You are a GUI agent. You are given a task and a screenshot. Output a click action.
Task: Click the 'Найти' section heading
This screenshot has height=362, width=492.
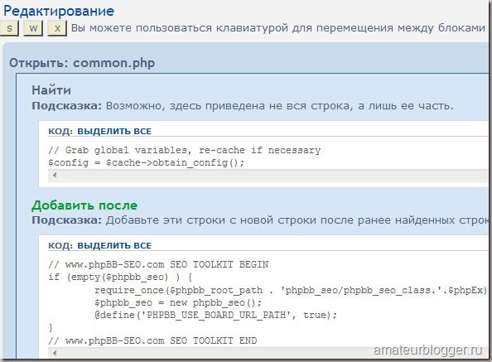click(51, 90)
